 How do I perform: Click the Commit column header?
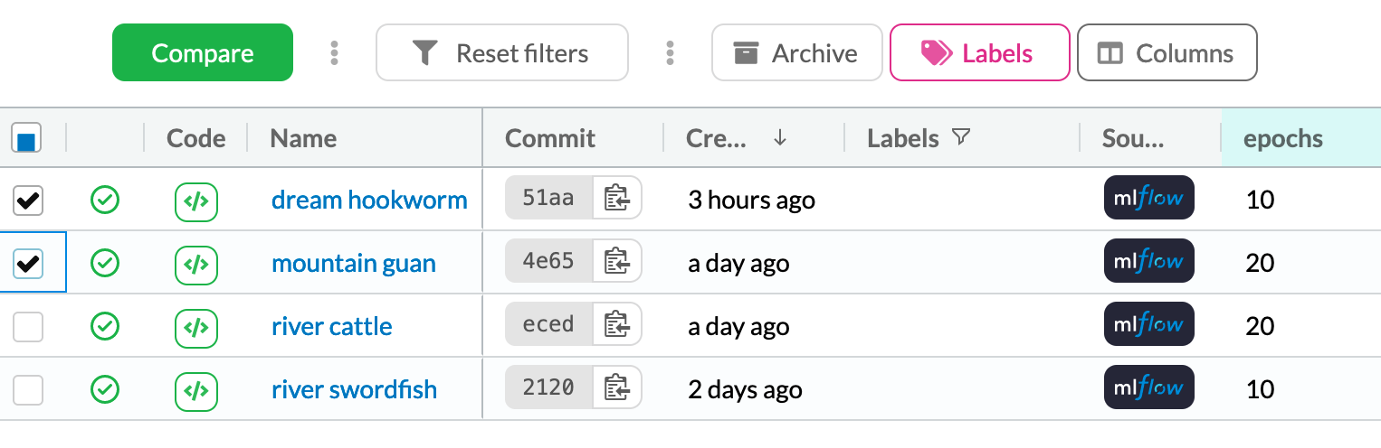click(x=549, y=138)
